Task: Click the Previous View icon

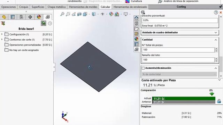Action: [x=74, y=14]
